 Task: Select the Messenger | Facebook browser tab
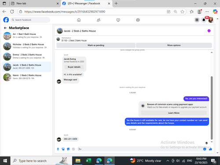coord(87,4)
